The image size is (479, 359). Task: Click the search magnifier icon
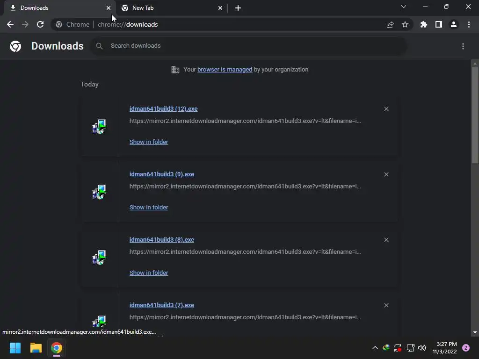click(99, 46)
